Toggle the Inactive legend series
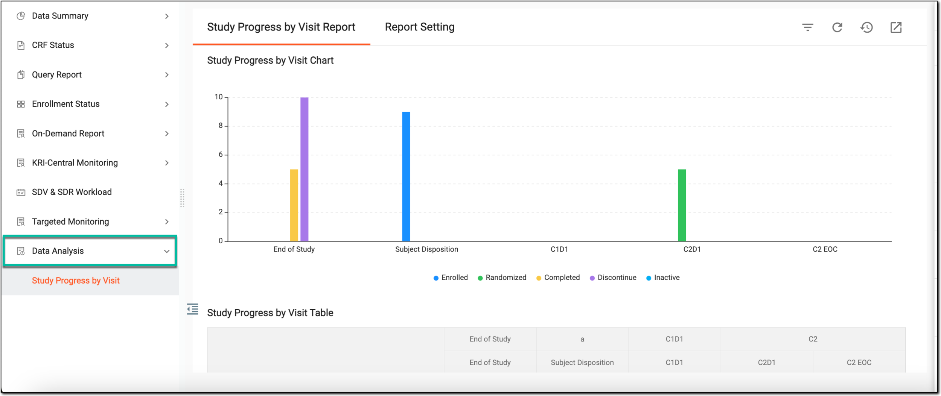The height and width of the screenshot is (396, 941). 663,278
